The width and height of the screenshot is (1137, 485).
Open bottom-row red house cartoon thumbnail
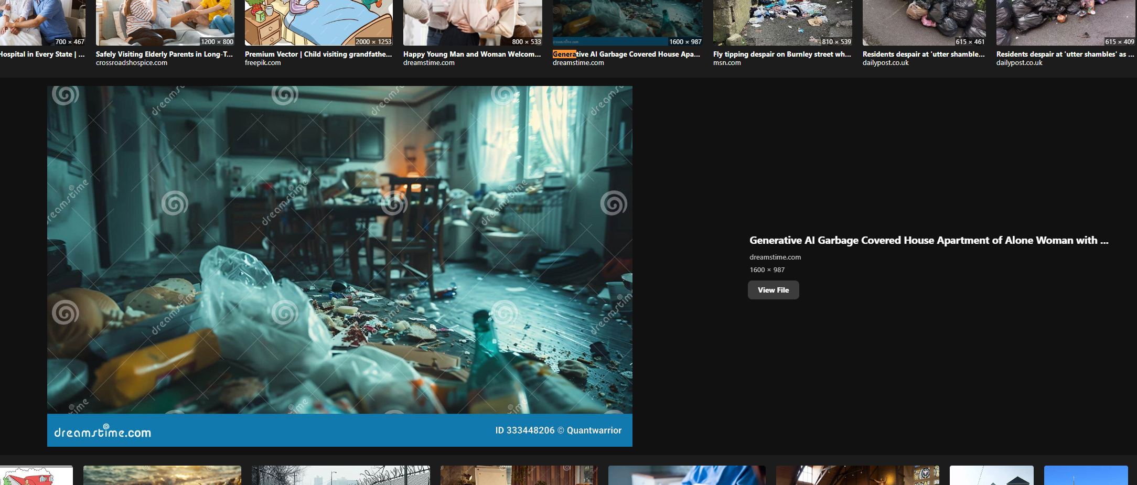[36, 476]
